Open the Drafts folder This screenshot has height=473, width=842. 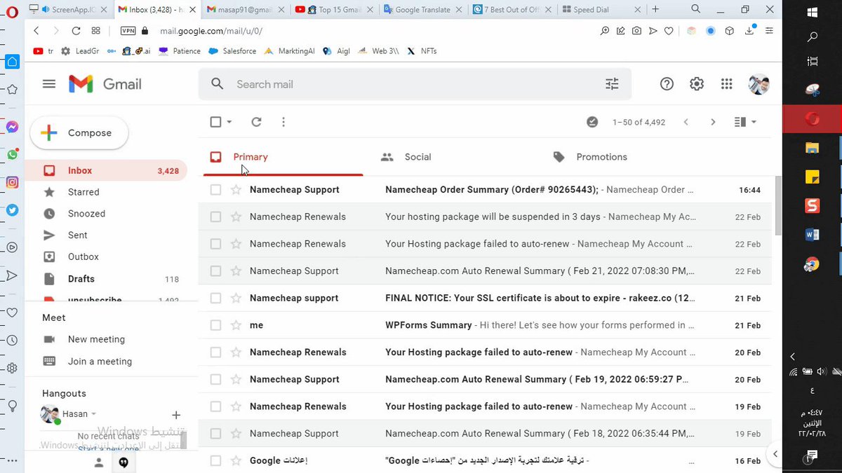[81, 279]
